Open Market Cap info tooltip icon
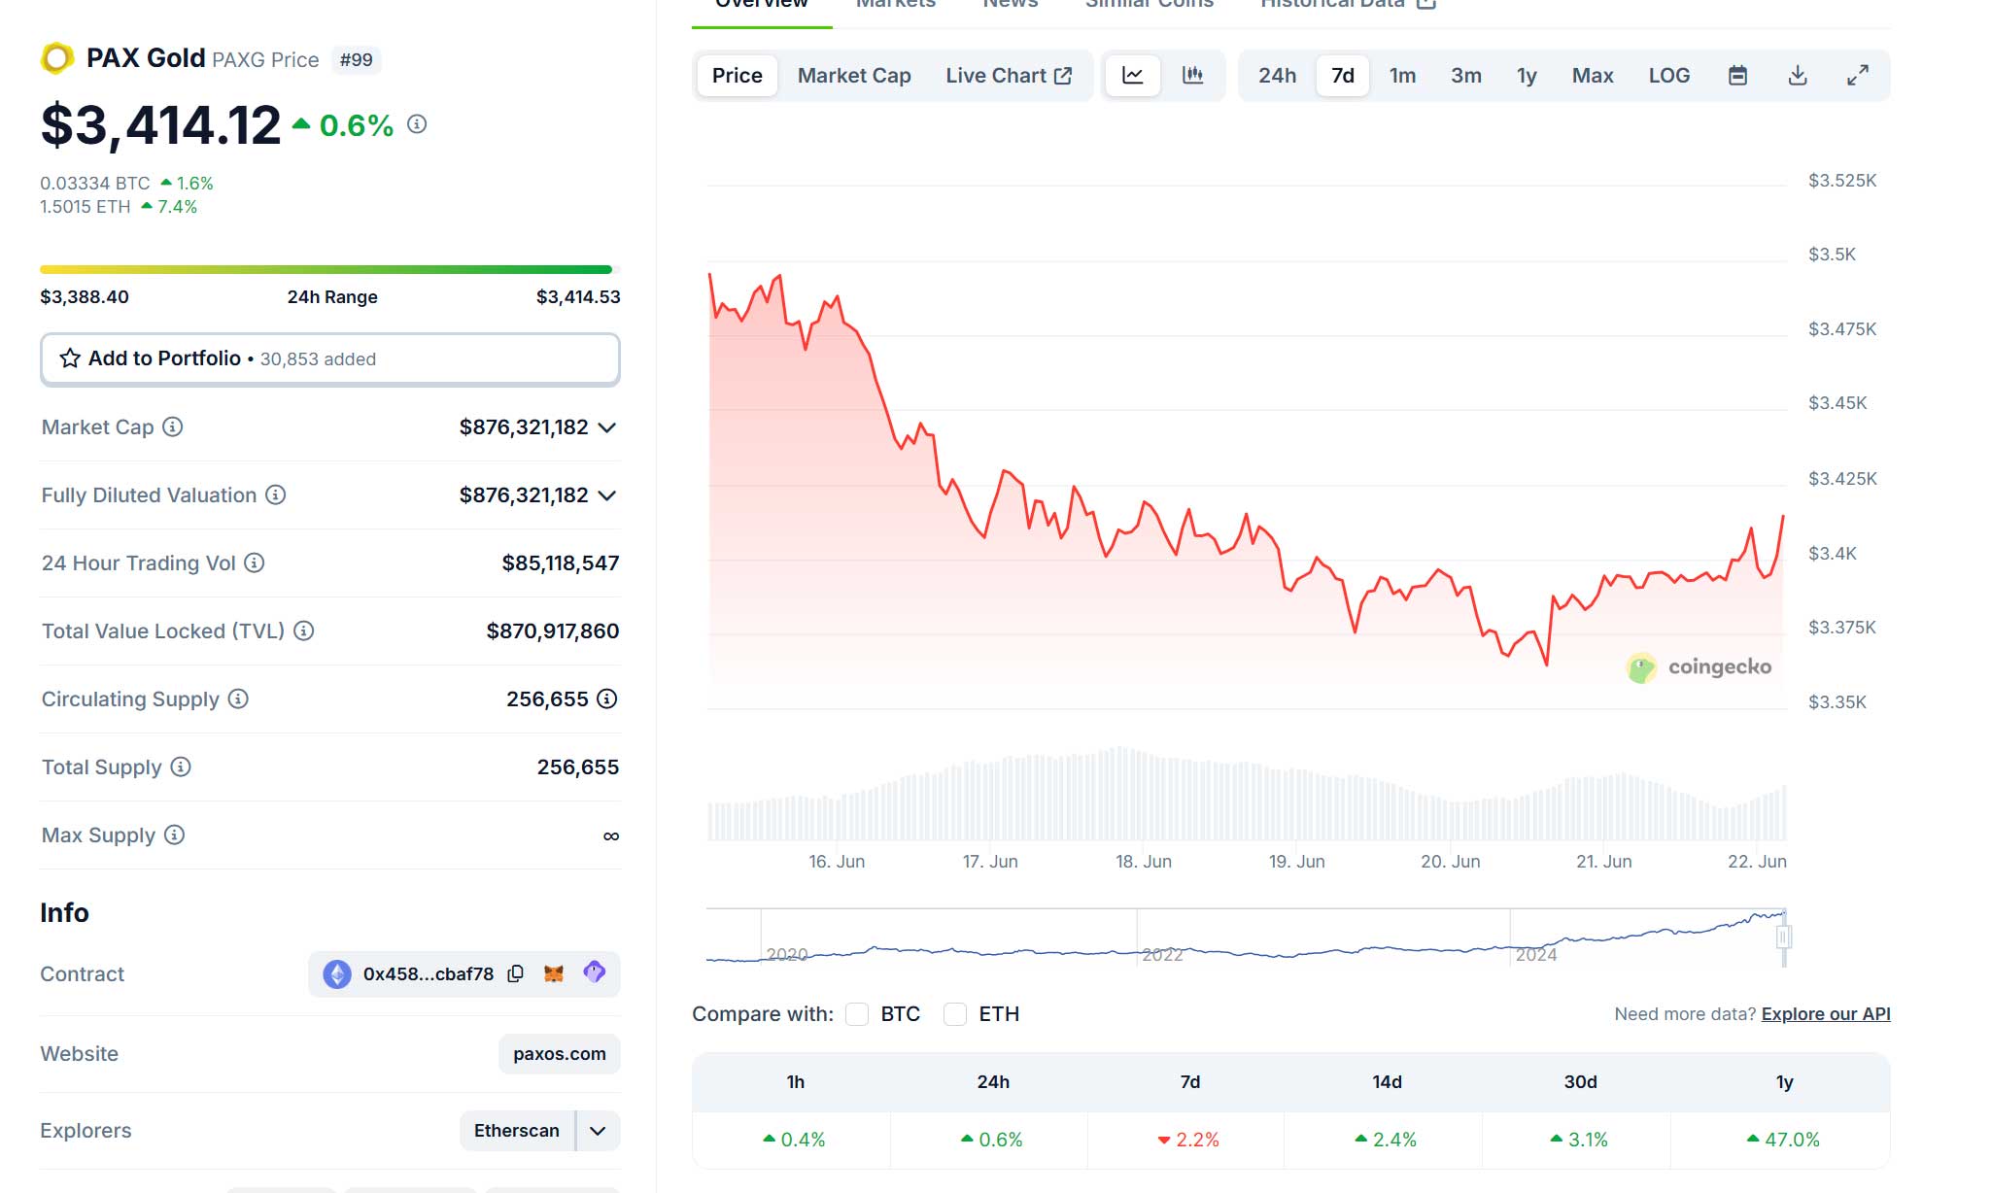Image resolution: width=1991 pixels, height=1193 pixels. pyautogui.click(x=172, y=426)
